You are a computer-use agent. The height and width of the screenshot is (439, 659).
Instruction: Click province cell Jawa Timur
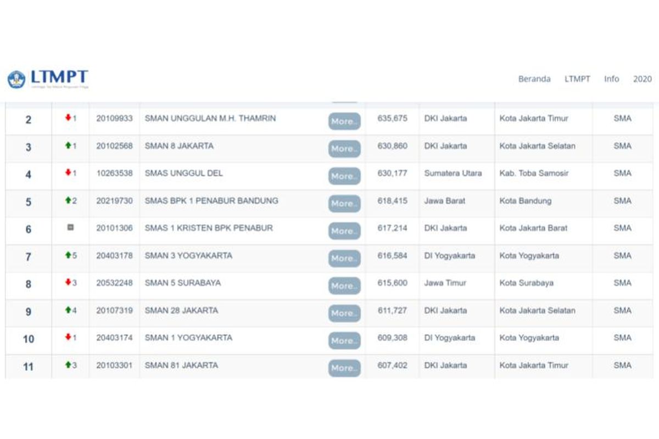445,283
